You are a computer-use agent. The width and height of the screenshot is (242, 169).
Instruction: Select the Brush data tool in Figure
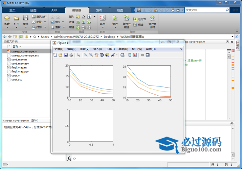click(x=113, y=55)
